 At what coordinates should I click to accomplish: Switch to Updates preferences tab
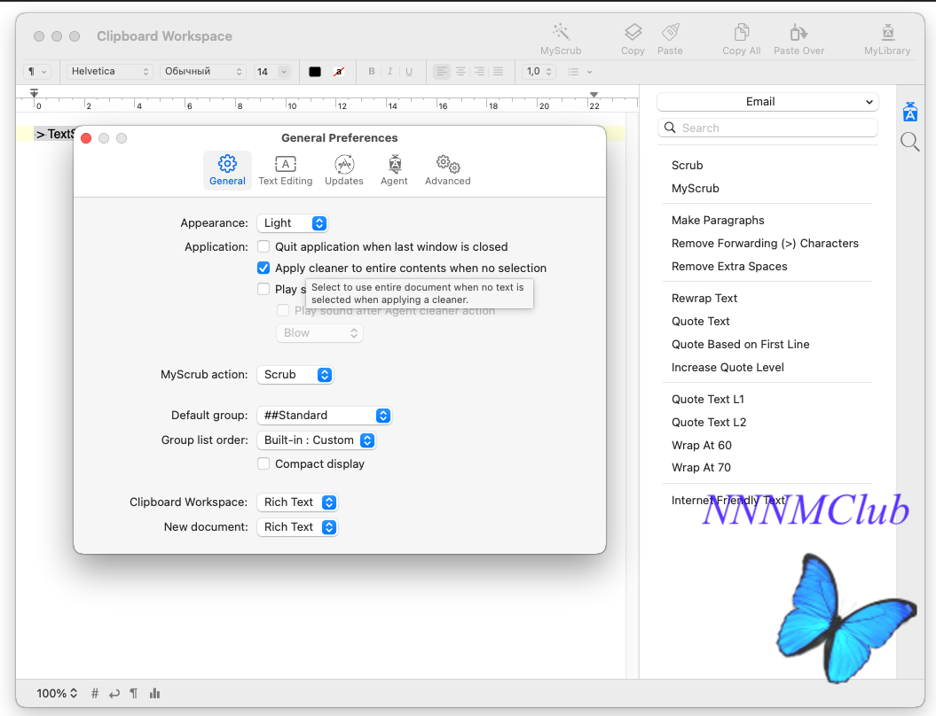[344, 170]
